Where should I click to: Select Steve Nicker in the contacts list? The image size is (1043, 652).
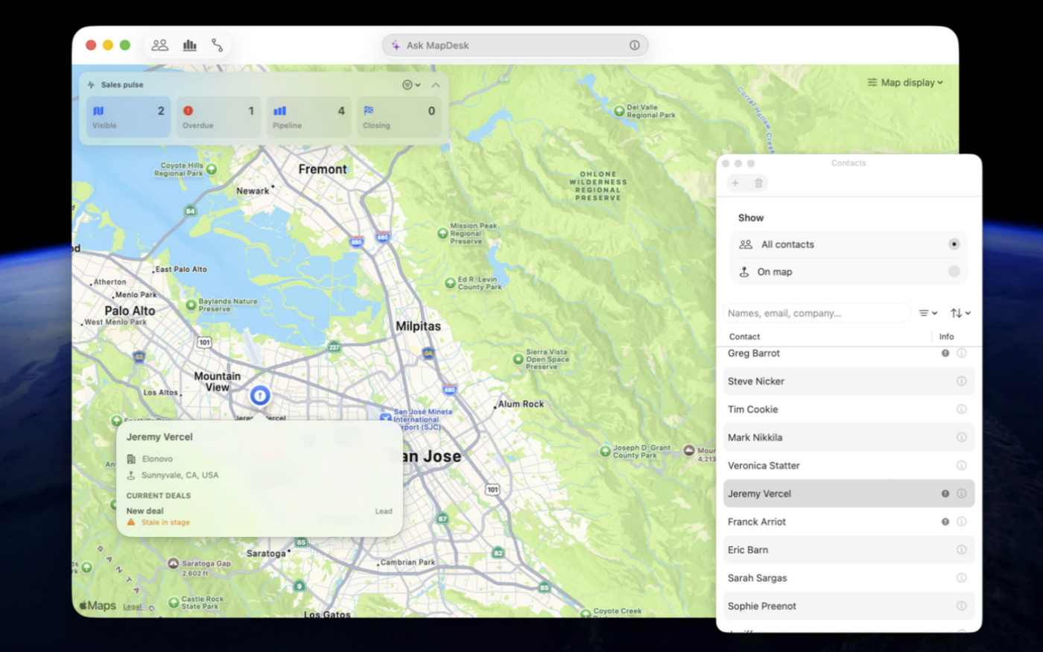[x=849, y=382]
